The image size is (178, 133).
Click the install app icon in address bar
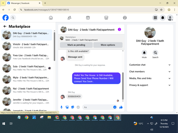click(x=156, y=10)
